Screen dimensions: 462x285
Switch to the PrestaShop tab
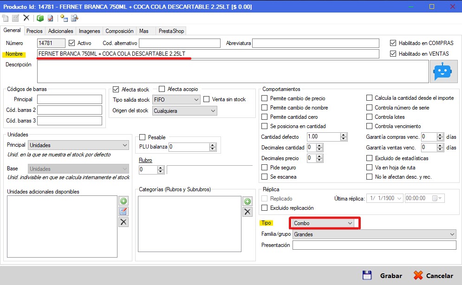tap(171, 31)
